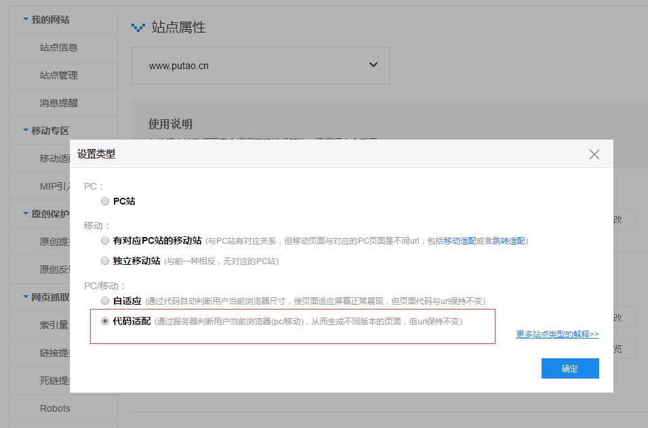Click the 站点属性 heading icon
Image resolution: width=648 pixels, height=428 pixels.
[138, 28]
